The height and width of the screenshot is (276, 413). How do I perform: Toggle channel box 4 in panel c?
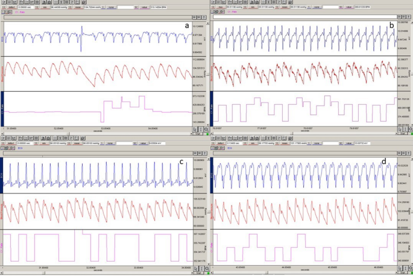coord(13,148)
